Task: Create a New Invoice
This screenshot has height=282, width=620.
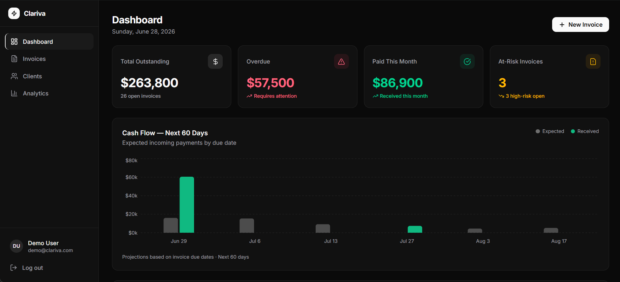Action: [580, 25]
